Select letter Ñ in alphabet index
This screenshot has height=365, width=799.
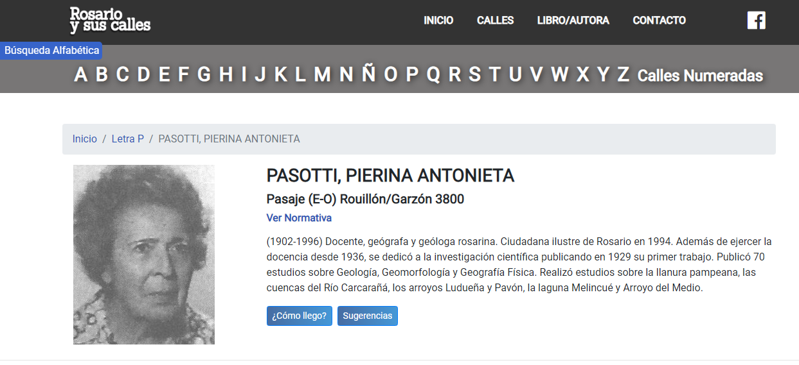tap(368, 75)
